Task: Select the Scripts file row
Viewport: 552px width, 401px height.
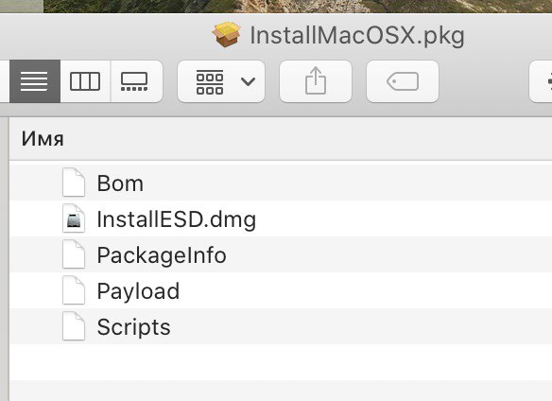Action: coord(281,326)
